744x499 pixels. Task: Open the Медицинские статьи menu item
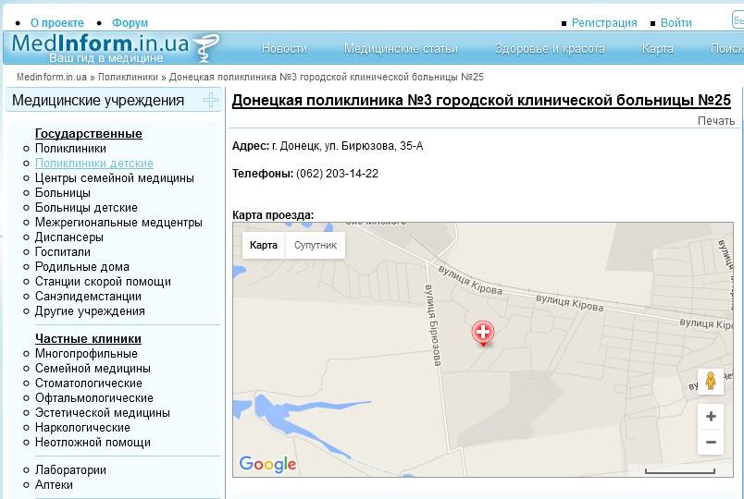(x=401, y=49)
